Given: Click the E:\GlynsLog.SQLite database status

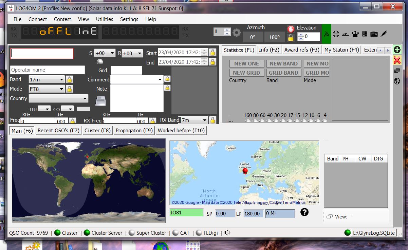Looking at the screenshot, I should pos(374,233).
